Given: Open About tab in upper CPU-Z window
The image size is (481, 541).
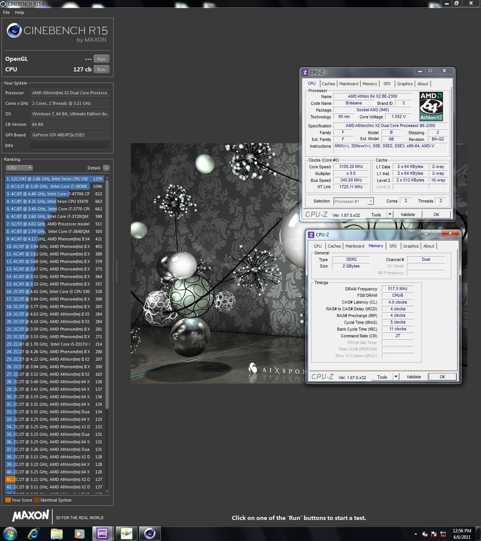Looking at the screenshot, I should coord(423,84).
